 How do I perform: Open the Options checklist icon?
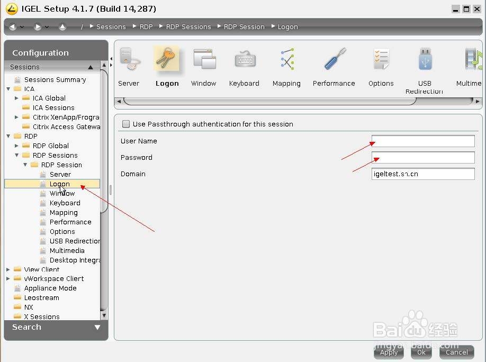[x=381, y=59]
